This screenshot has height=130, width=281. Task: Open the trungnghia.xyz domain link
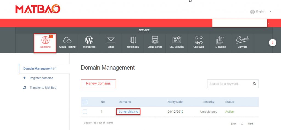point(128,112)
